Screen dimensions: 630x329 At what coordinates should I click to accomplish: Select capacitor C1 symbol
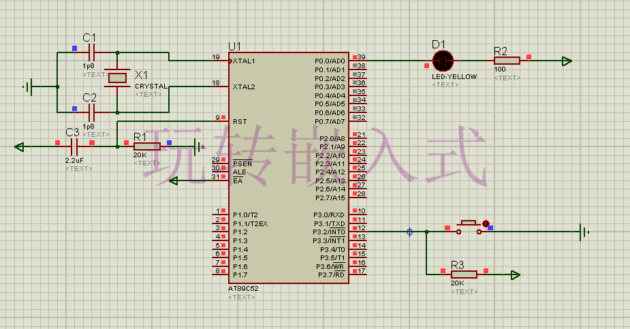[x=91, y=52]
